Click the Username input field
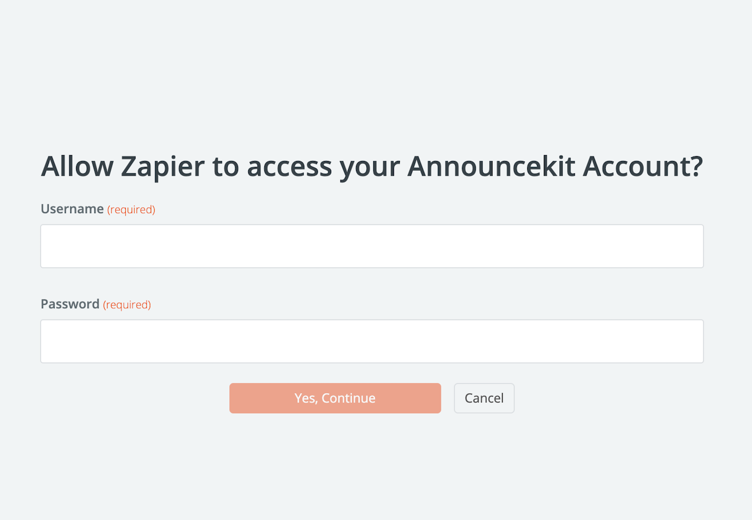This screenshot has height=520, width=752. [x=372, y=246]
